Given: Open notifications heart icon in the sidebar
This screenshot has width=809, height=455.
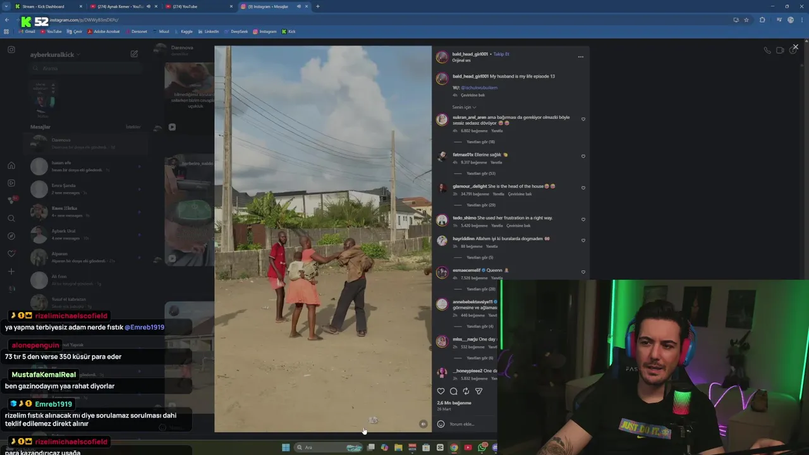Looking at the screenshot, I should click(11, 254).
